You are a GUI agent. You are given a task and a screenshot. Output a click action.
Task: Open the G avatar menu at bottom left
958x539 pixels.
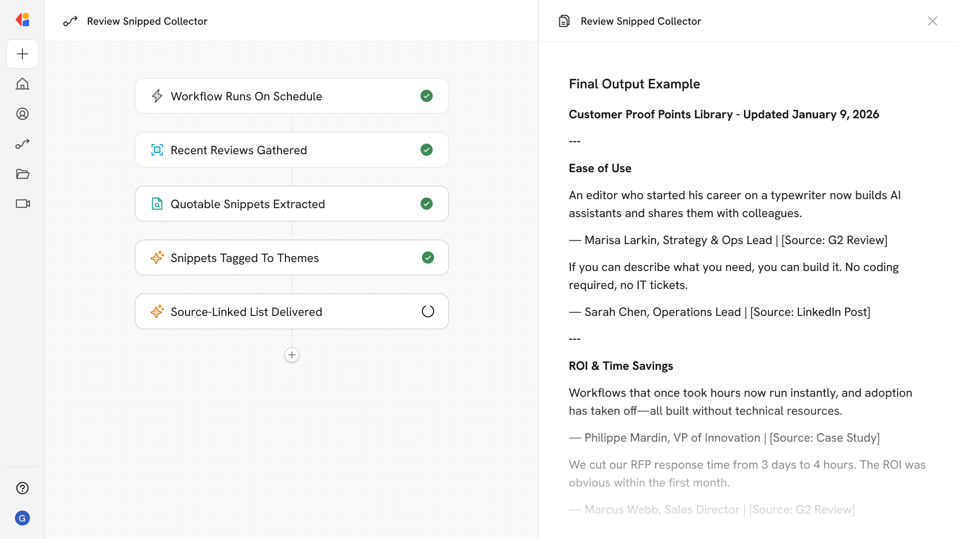[x=22, y=518]
